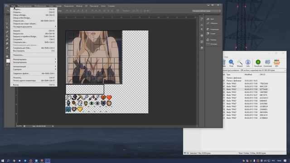
Task: Click the microphone icon in system tray
Action: (254, 161)
